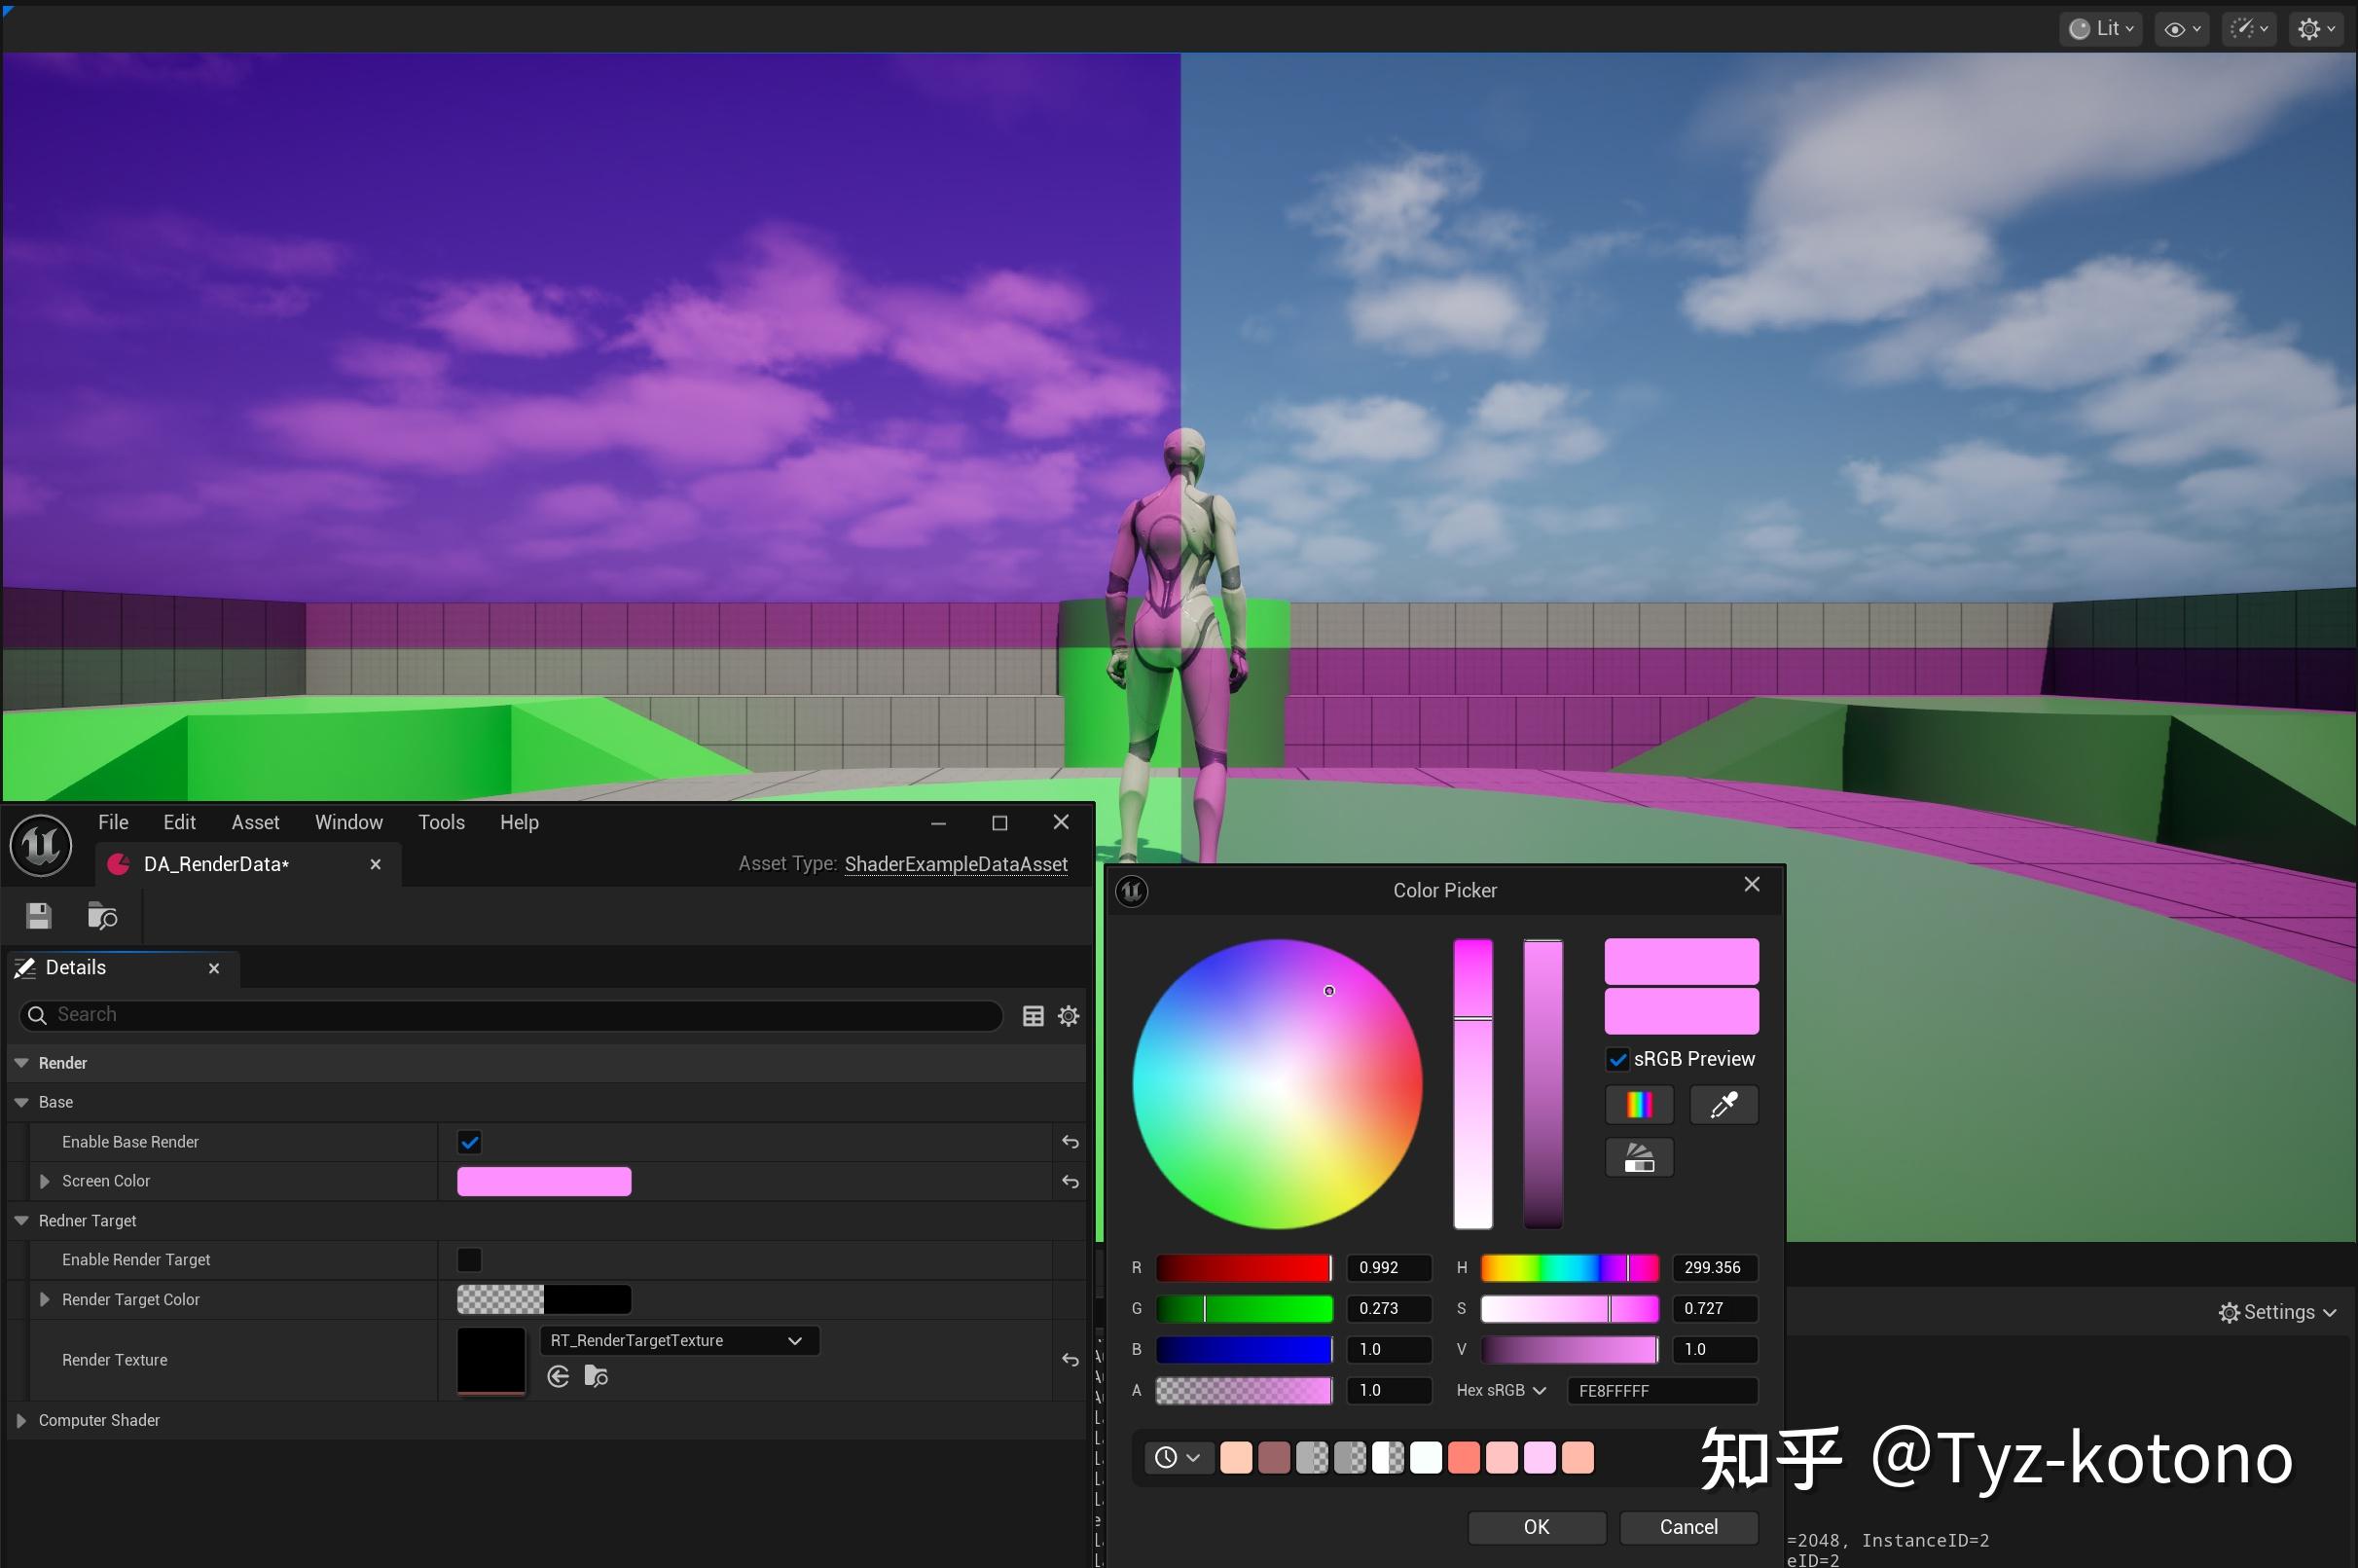Image resolution: width=2358 pixels, height=1568 pixels.
Task: Disable the Enable Base Render checkbox
Action: click(x=468, y=1141)
